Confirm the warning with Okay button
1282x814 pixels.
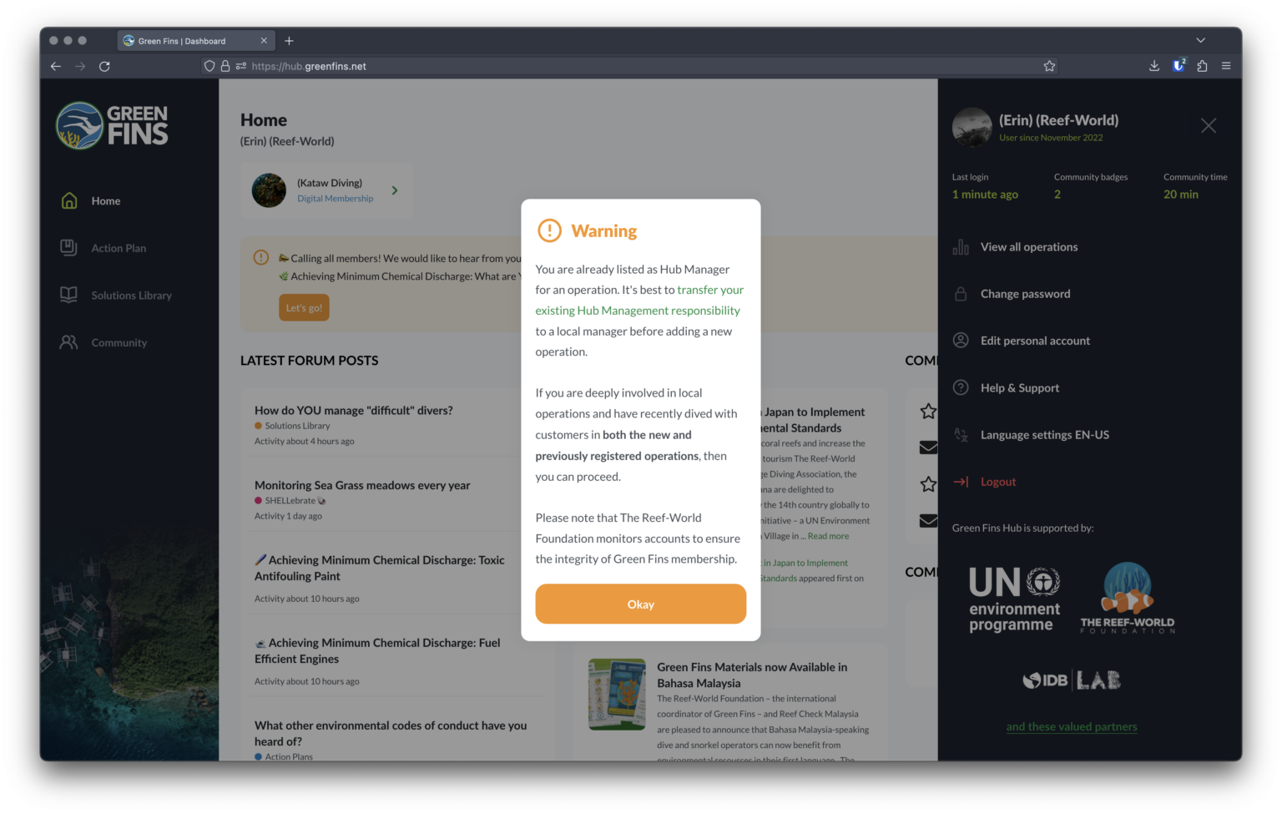(x=640, y=604)
